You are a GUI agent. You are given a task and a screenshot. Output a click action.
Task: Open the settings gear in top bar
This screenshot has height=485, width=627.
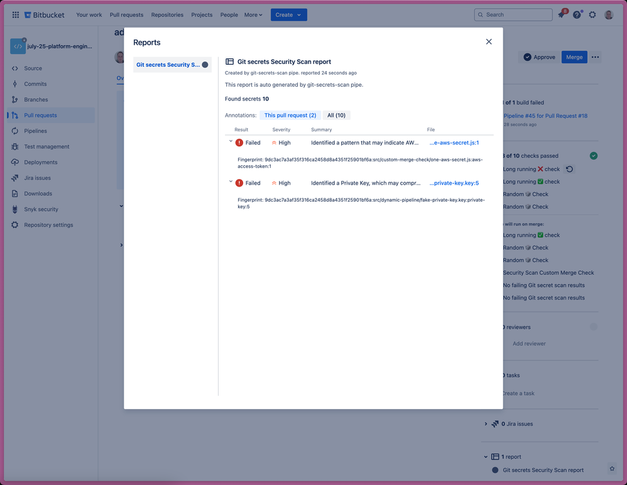click(x=592, y=15)
